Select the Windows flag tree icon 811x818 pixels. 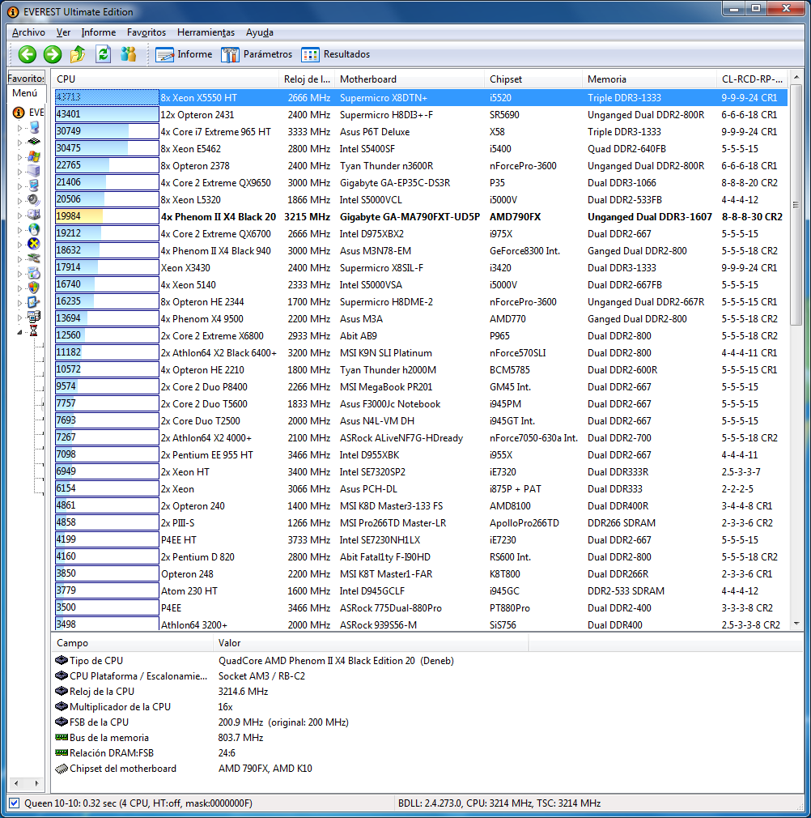(x=34, y=156)
